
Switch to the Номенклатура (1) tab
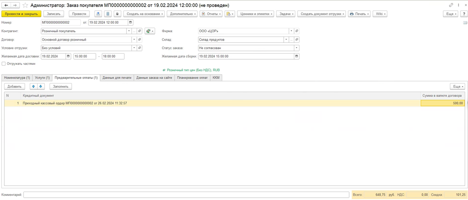pos(17,78)
